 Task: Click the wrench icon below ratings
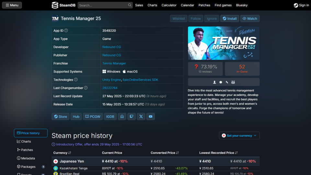pyautogui.click(x=227, y=82)
